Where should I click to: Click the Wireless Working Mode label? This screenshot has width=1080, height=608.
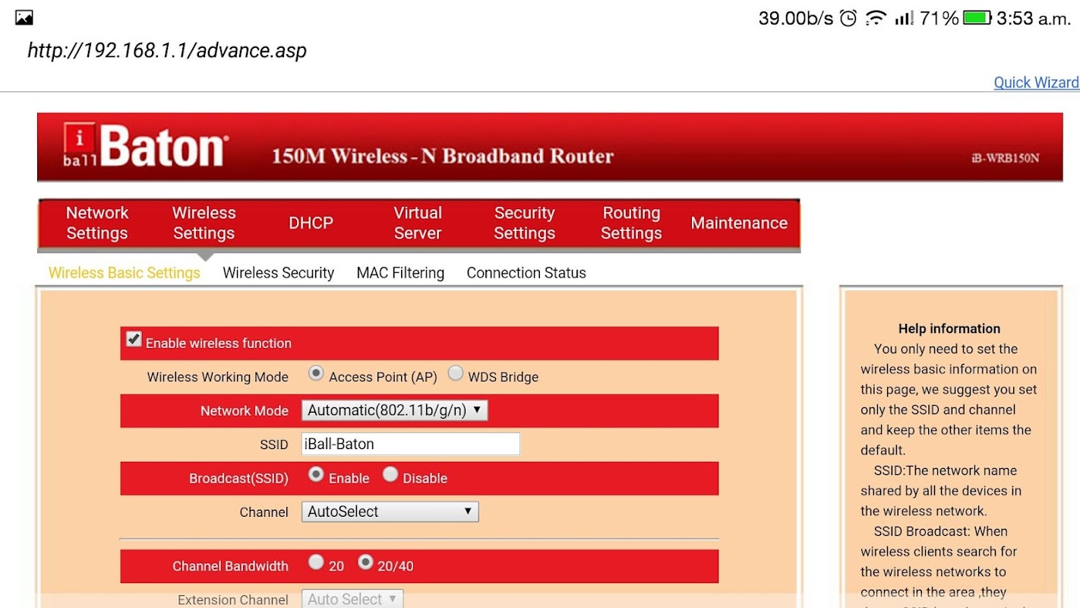(x=217, y=377)
